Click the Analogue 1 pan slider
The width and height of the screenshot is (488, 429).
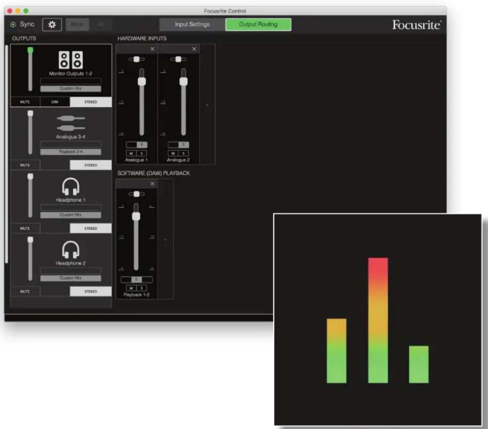click(137, 59)
